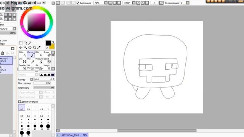Open the 75% zoom dropdown

pyautogui.click(x=106, y=3)
